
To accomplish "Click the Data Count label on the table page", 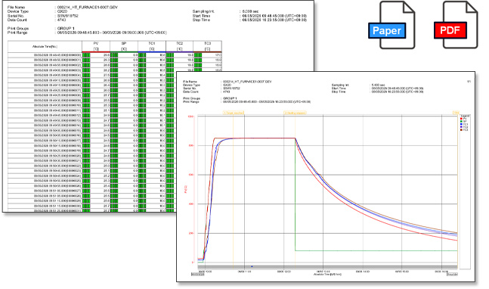I will point(17,20).
